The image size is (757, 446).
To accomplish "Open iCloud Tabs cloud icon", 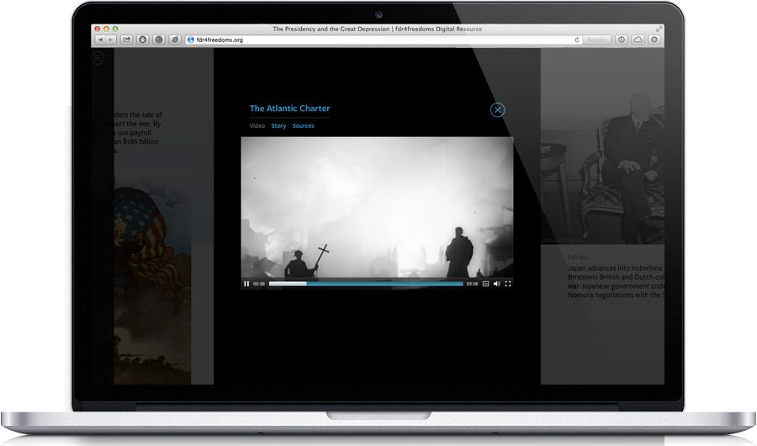I will (638, 40).
